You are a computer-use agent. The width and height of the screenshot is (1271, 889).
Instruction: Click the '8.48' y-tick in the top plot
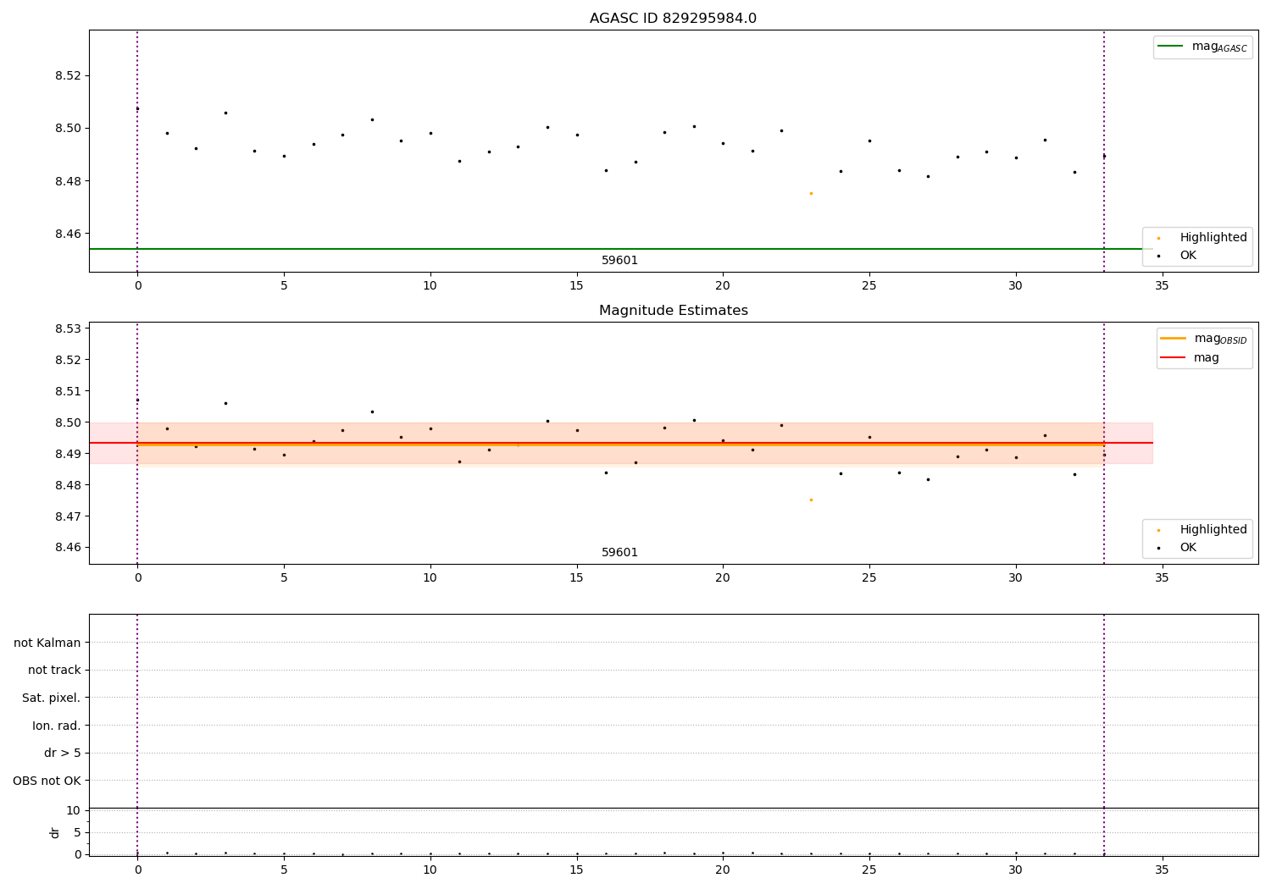pos(68,181)
